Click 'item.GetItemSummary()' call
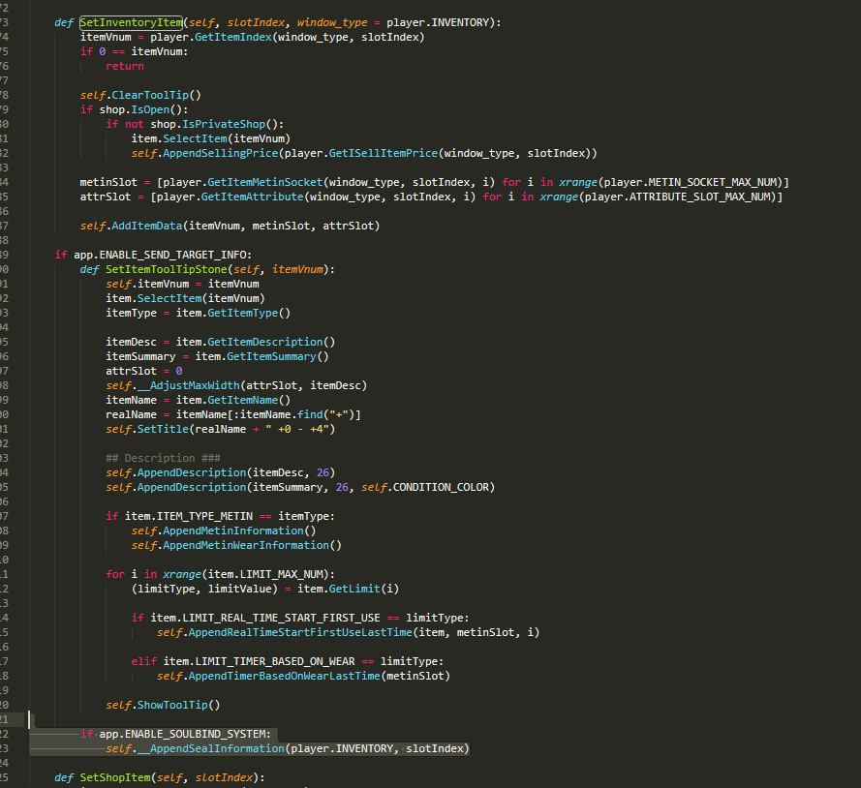 [261, 356]
